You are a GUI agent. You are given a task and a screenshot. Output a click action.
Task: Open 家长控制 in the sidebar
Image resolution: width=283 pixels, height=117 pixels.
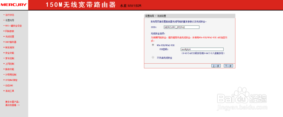pos(10,58)
